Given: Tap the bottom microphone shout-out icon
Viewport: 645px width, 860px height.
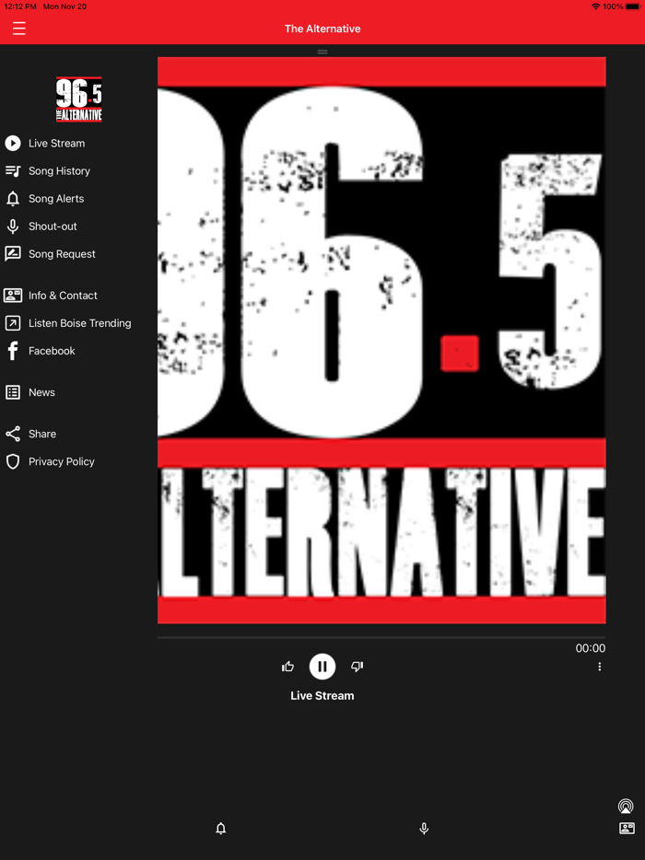Looking at the screenshot, I should pos(424,828).
